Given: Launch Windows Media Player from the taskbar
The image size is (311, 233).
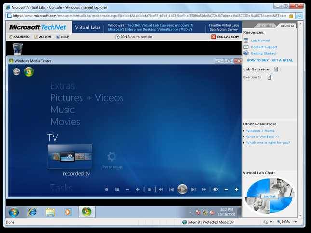Looking at the screenshot, I should coord(68,212).
